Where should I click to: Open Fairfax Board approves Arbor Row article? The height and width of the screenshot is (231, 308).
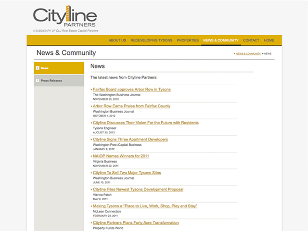(x=132, y=90)
